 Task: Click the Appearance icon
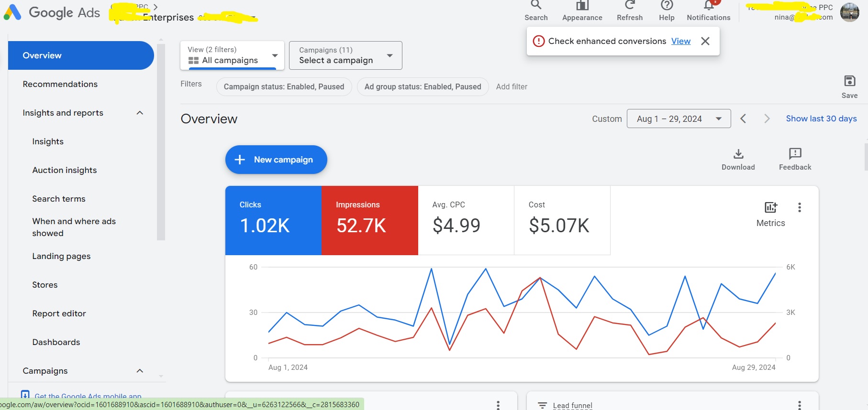(582, 7)
